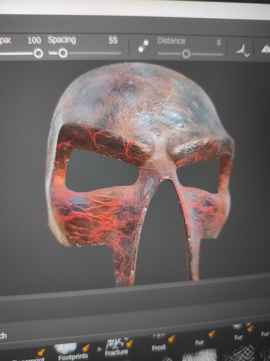The width and height of the screenshot is (270, 361).
Task: Click the lazy mouse icon beside Distance
Action: point(143,46)
